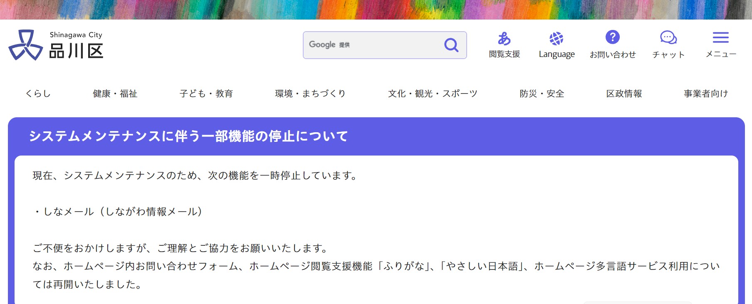Click the 品川区 kanji wordmark

pos(76,51)
